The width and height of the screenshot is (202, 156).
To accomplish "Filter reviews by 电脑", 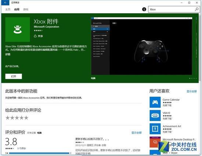I will (x=39, y=133).
